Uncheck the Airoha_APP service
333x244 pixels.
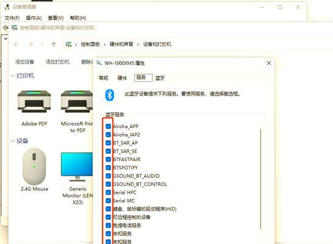(109, 126)
